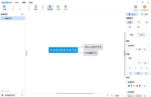Enable center text alignment
The image size is (151, 97).
(138, 73)
